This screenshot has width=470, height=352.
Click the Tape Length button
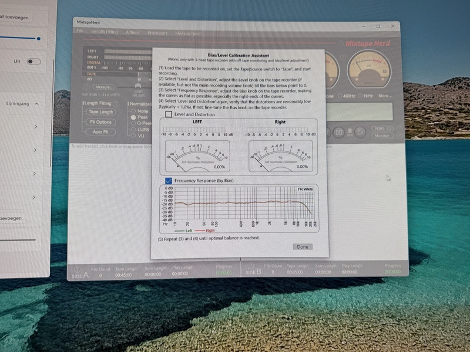101,112
